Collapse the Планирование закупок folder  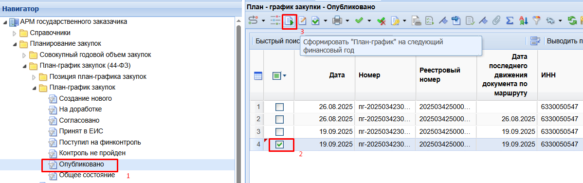(15, 44)
